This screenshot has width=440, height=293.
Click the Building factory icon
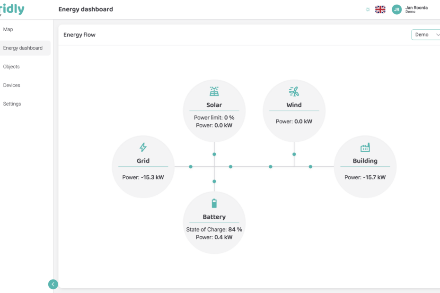[365, 147]
